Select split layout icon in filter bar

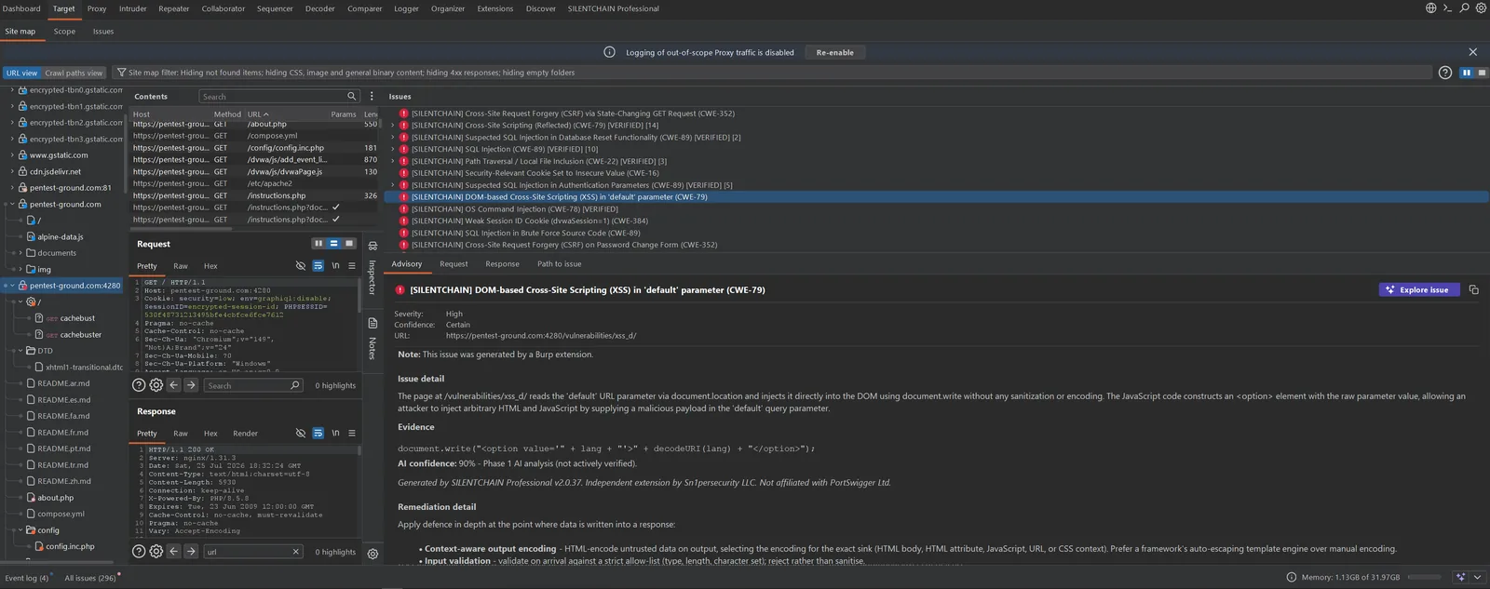point(1467,73)
